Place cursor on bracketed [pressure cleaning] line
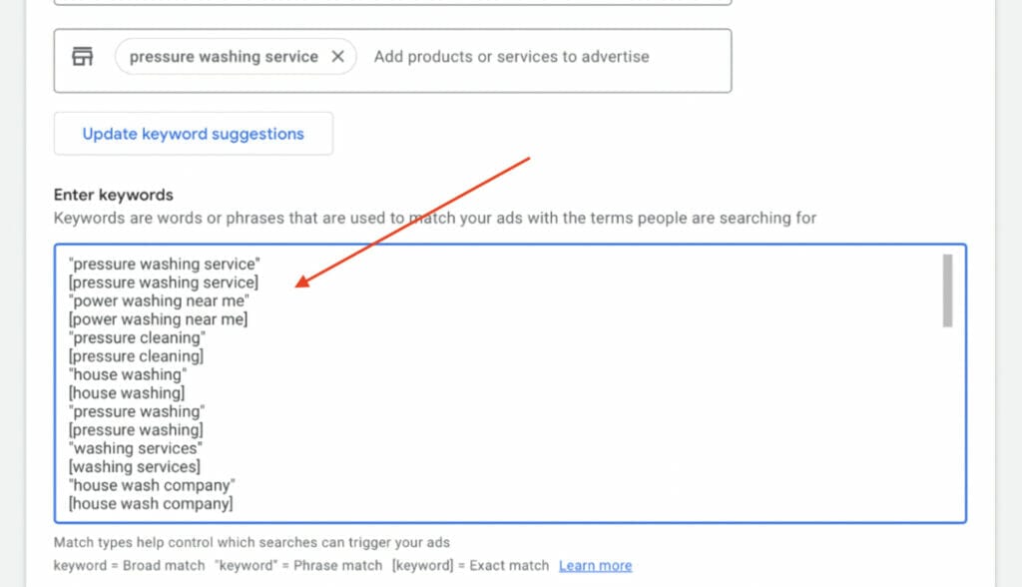The image size is (1022, 587). pyautogui.click(x=136, y=356)
